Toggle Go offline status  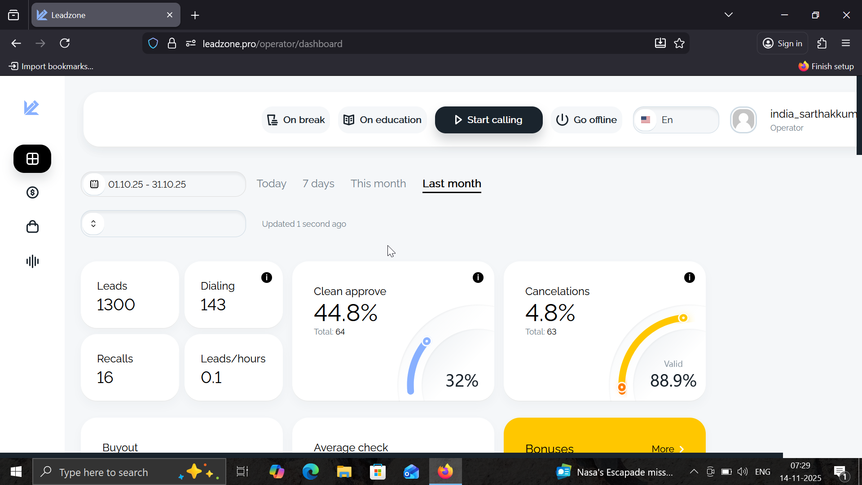586,120
